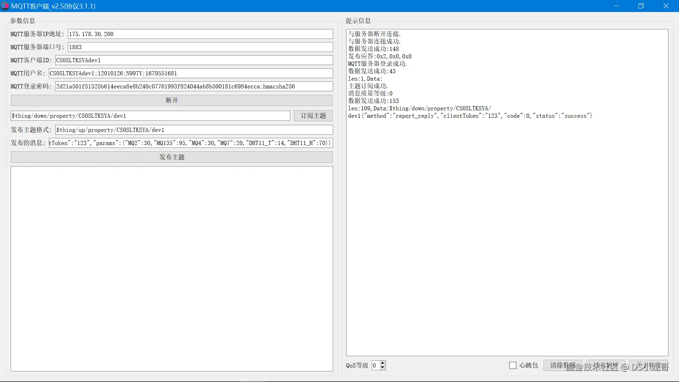Restore down the application window

pyautogui.click(x=641, y=6)
